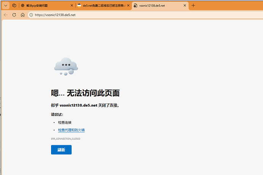Screen dimensions: 263x175
Task: Switch to the de5.net免费二级域名 tab
Action: point(104,6)
